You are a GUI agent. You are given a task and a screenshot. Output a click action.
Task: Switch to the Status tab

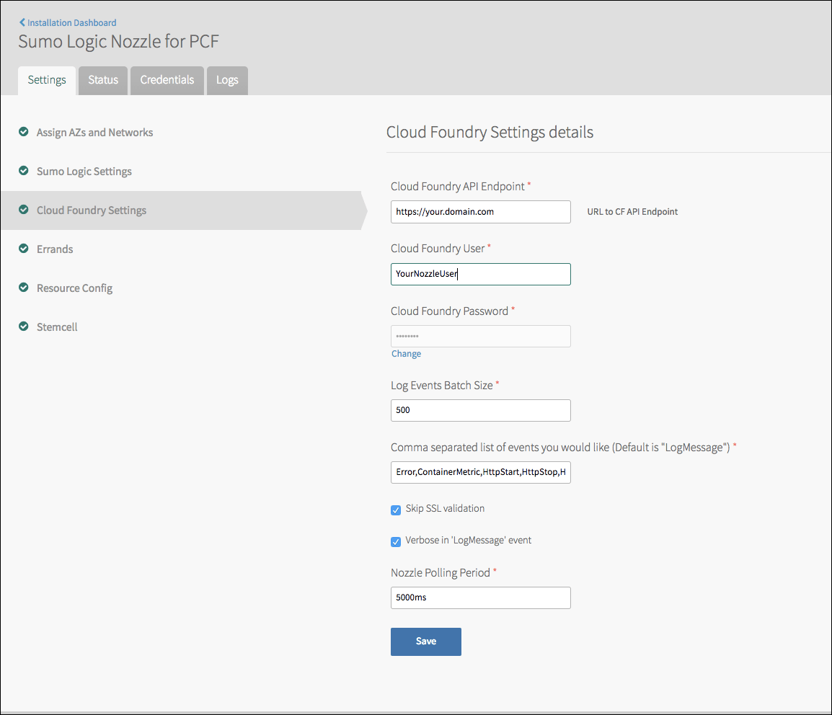coord(102,80)
